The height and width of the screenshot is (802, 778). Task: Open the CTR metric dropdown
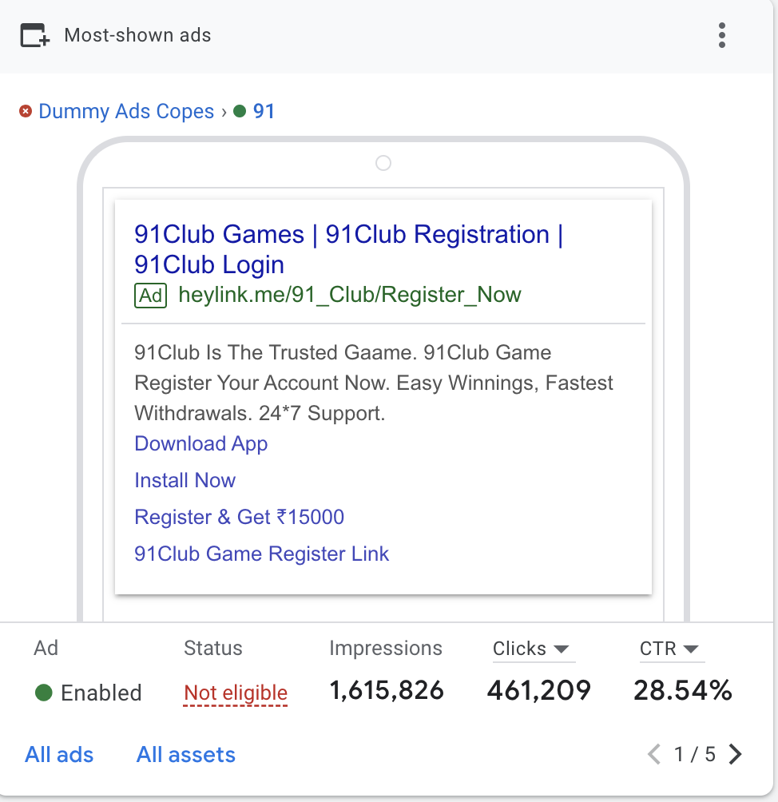(x=692, y=649)
